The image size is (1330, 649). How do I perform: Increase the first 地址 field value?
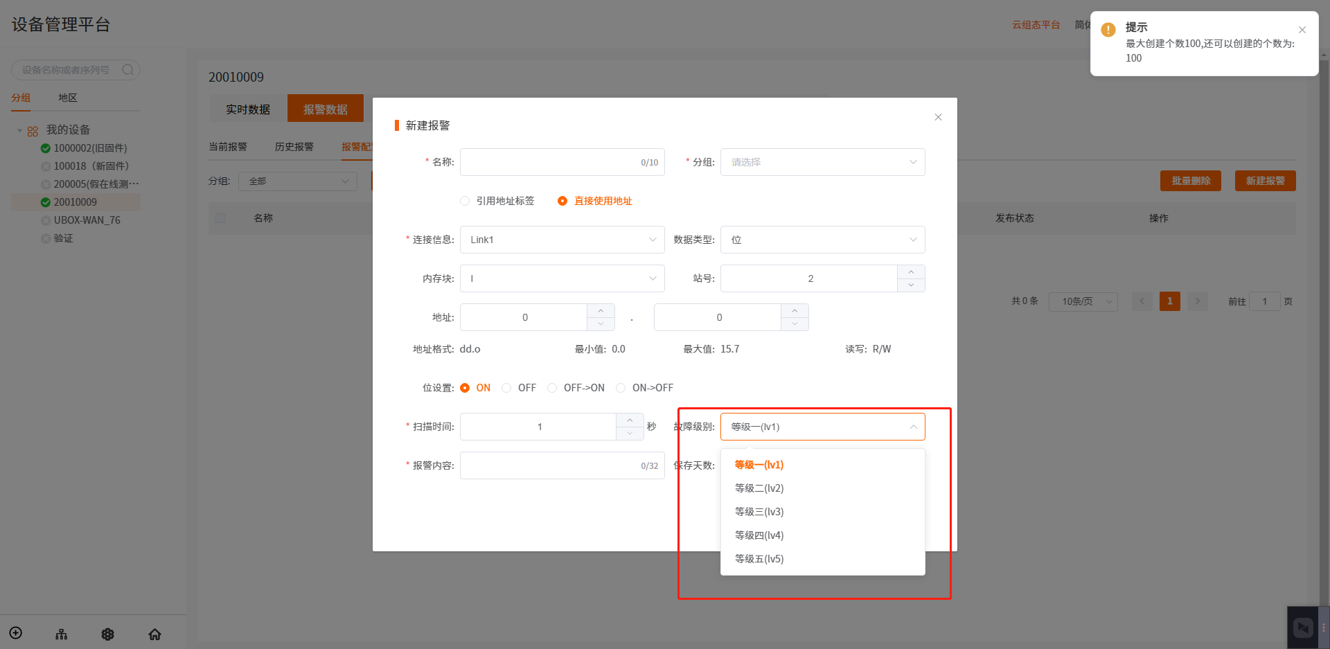tap(601, 311)
